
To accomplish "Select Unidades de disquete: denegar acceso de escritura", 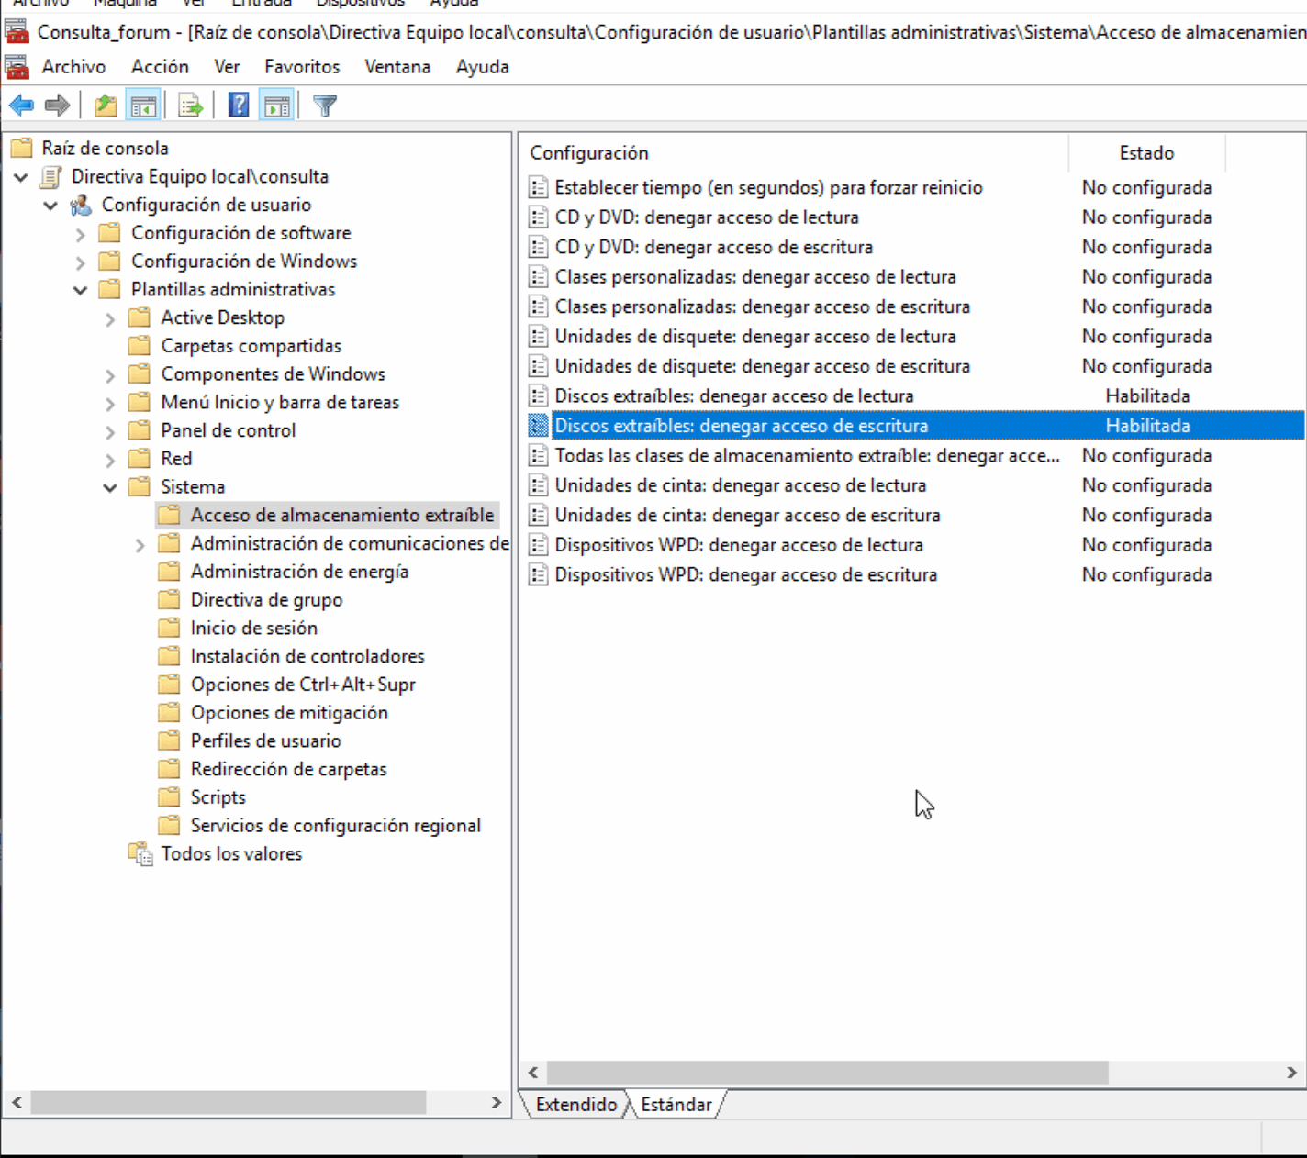I will pos(762,366).
